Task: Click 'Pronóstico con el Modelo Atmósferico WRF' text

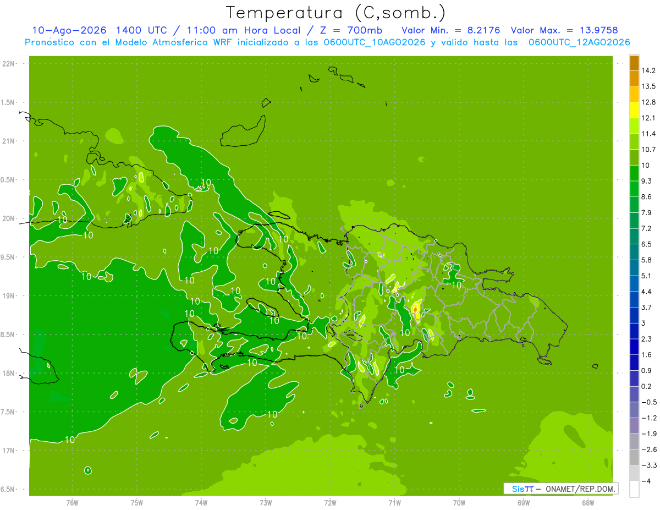Action: (x=129, y=42)
